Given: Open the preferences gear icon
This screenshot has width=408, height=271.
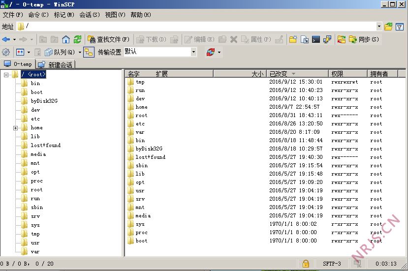Looking at the screenshot, I should pyautogui.click(x=6, y=52).
